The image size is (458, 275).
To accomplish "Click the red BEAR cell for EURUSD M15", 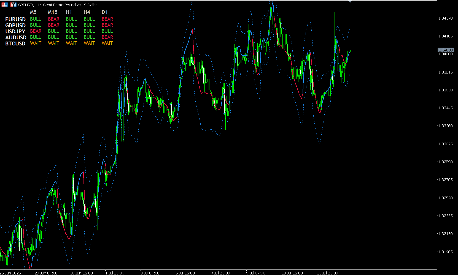I will coord(53,19).
